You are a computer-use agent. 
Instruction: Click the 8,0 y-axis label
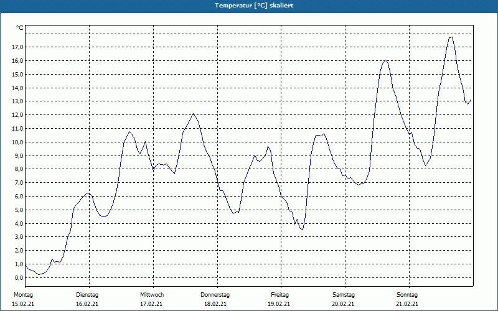[19, 169]
